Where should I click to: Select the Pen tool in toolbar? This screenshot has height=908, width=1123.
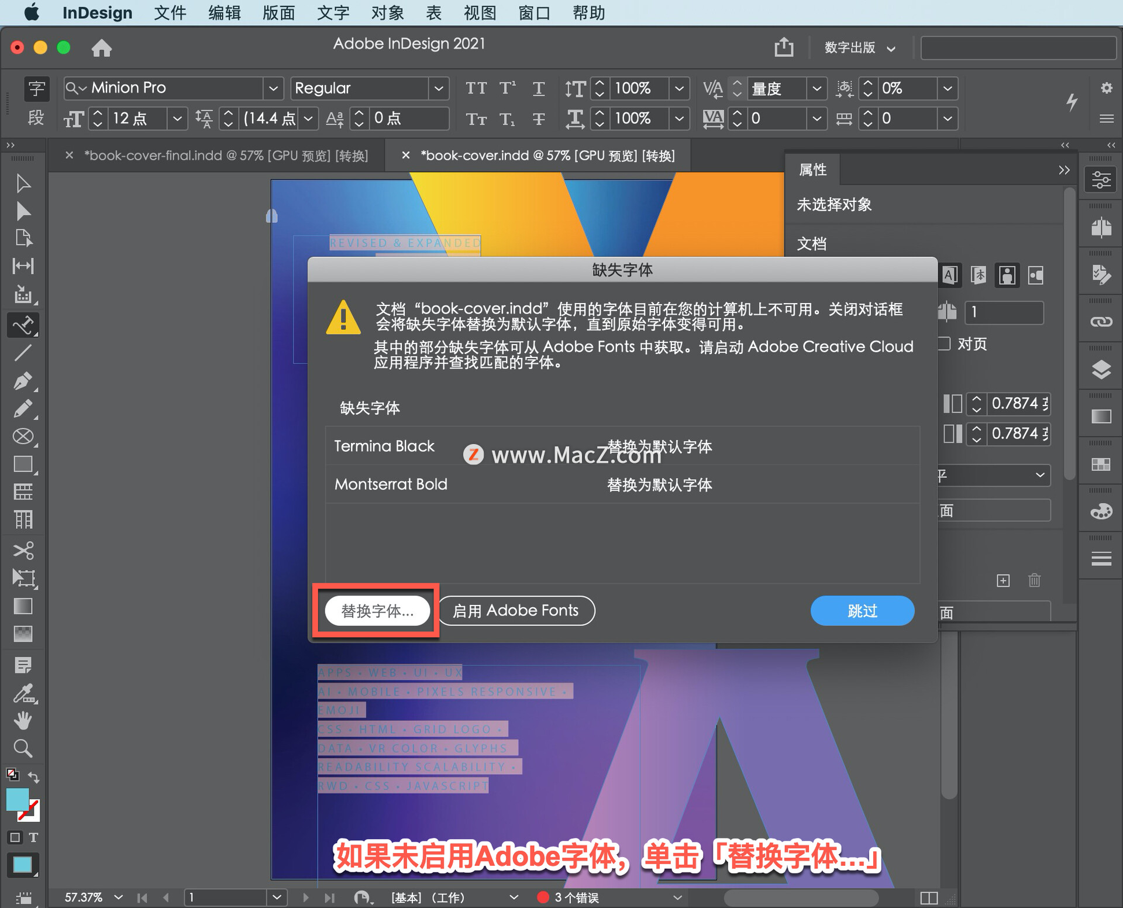tap(23, 381)
